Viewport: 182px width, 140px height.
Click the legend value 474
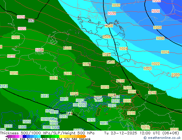8,139
